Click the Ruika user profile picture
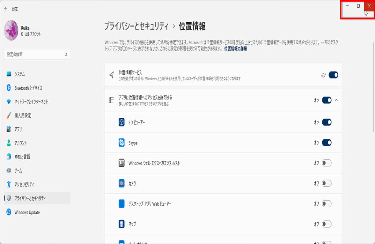This screenshot has width=375, height=244. click(11, 30)
